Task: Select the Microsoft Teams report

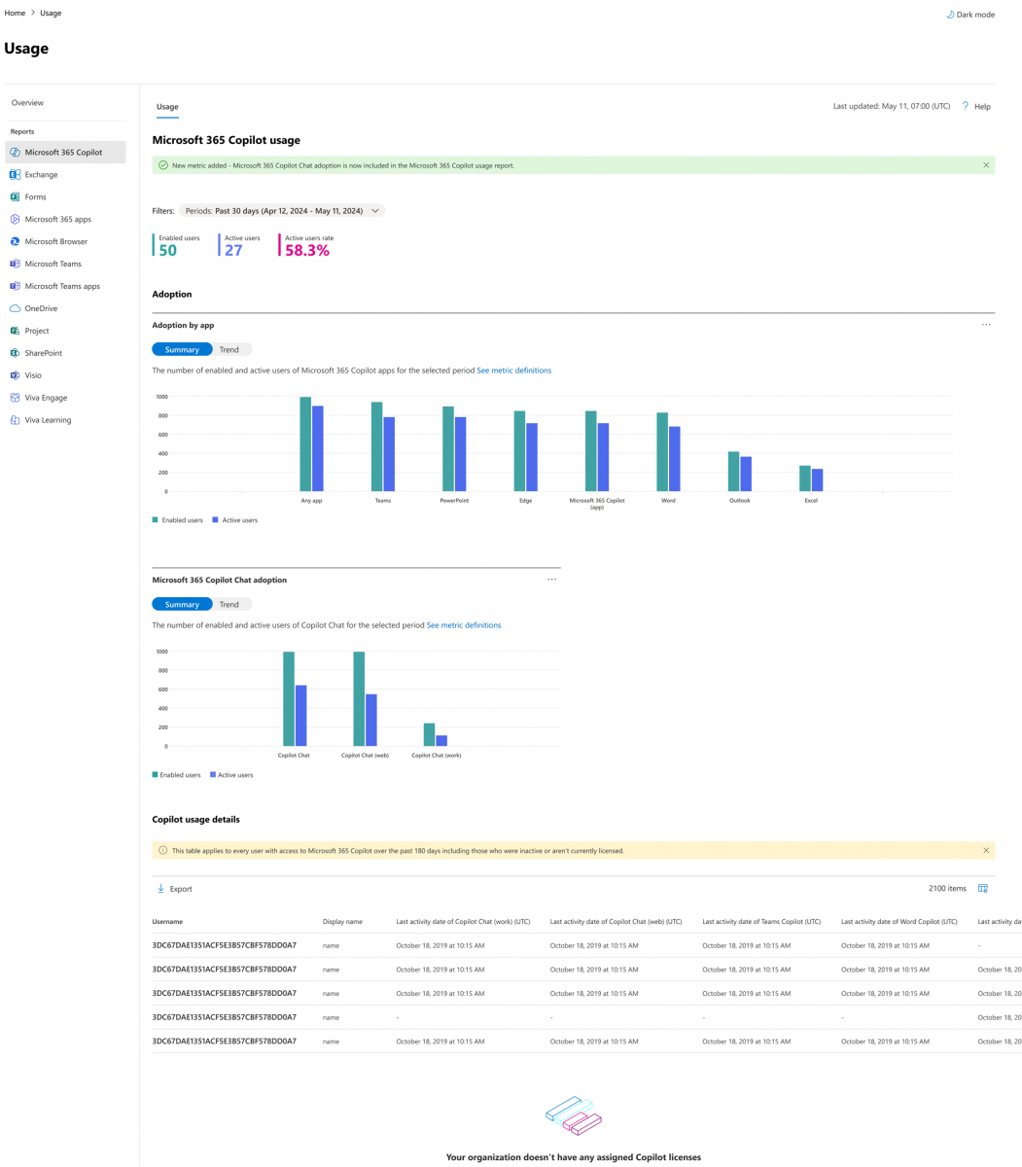Action: (53, 264)
